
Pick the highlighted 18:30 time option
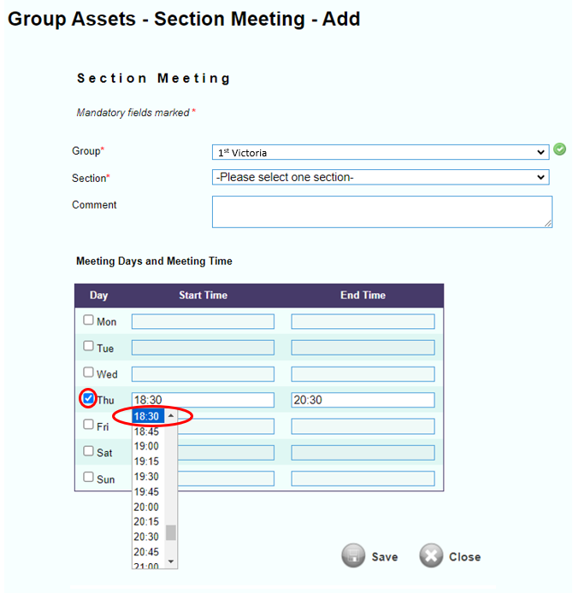pyautogui.click(x=149, y=416)
